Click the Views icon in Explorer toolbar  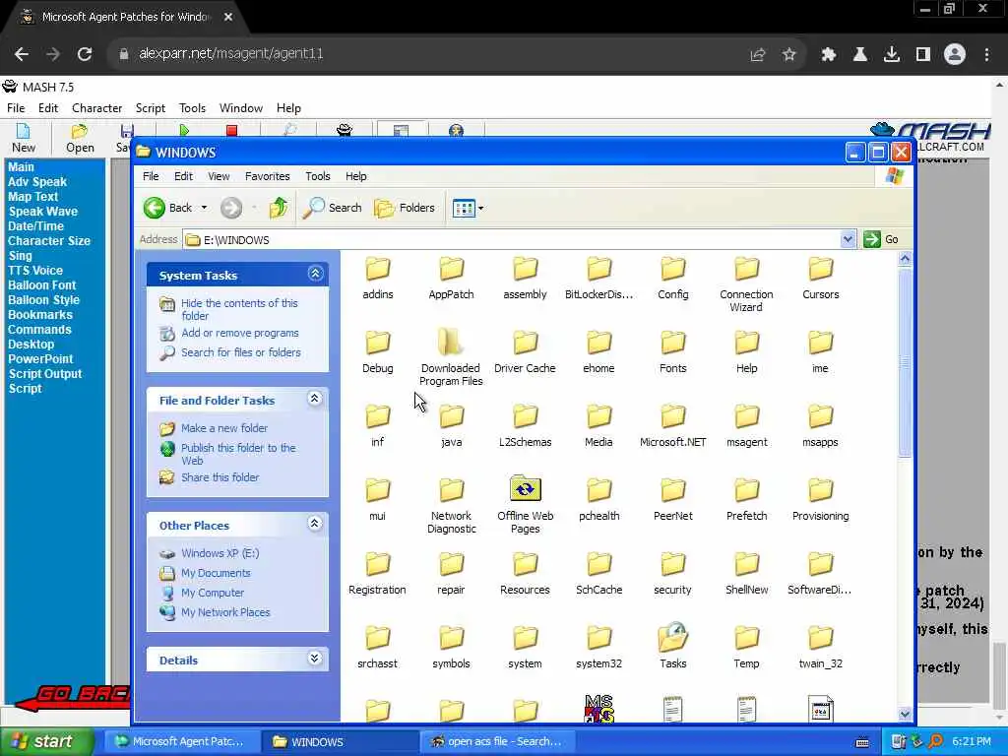(464, 208)
